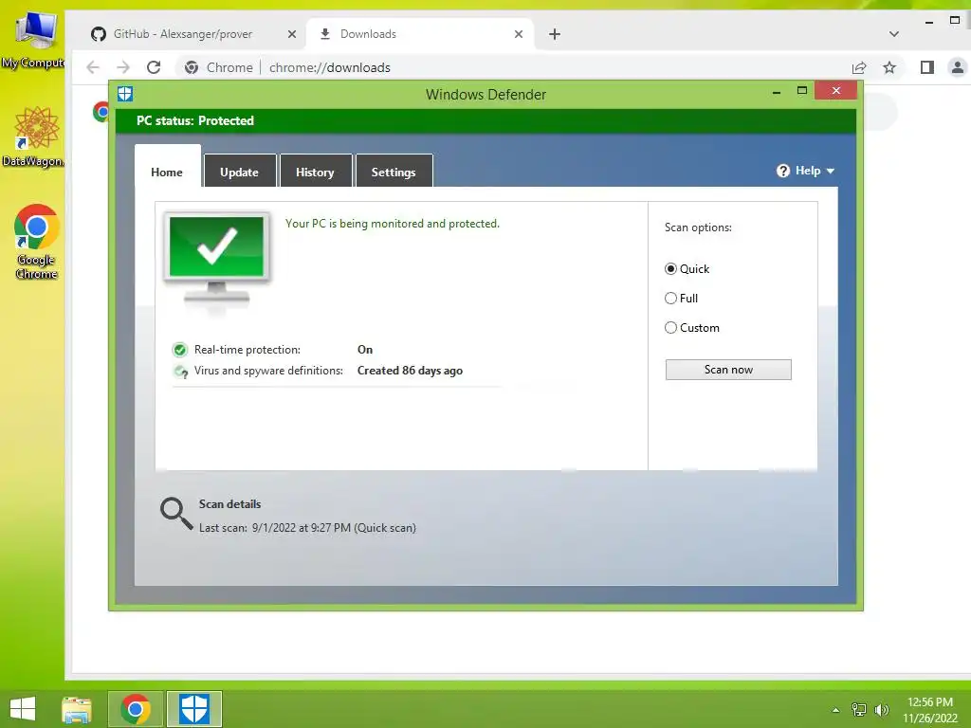The image size is (971, 728).
Task: Click Chrome logo in the address bar
Action: point(192,67)
